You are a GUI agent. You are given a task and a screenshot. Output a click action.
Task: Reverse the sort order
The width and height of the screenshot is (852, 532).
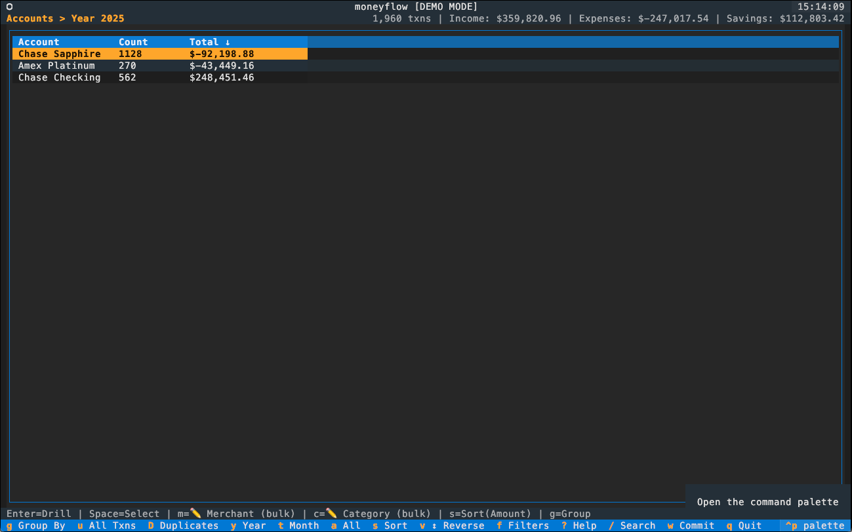452,525
